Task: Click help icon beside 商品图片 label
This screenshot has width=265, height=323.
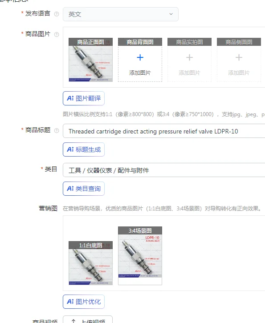Action: (x=57, y=34)
